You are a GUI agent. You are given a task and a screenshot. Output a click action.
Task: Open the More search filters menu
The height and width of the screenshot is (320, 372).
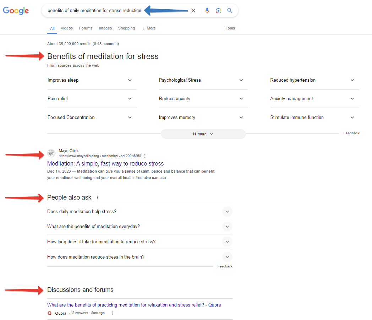click(149, 28)
